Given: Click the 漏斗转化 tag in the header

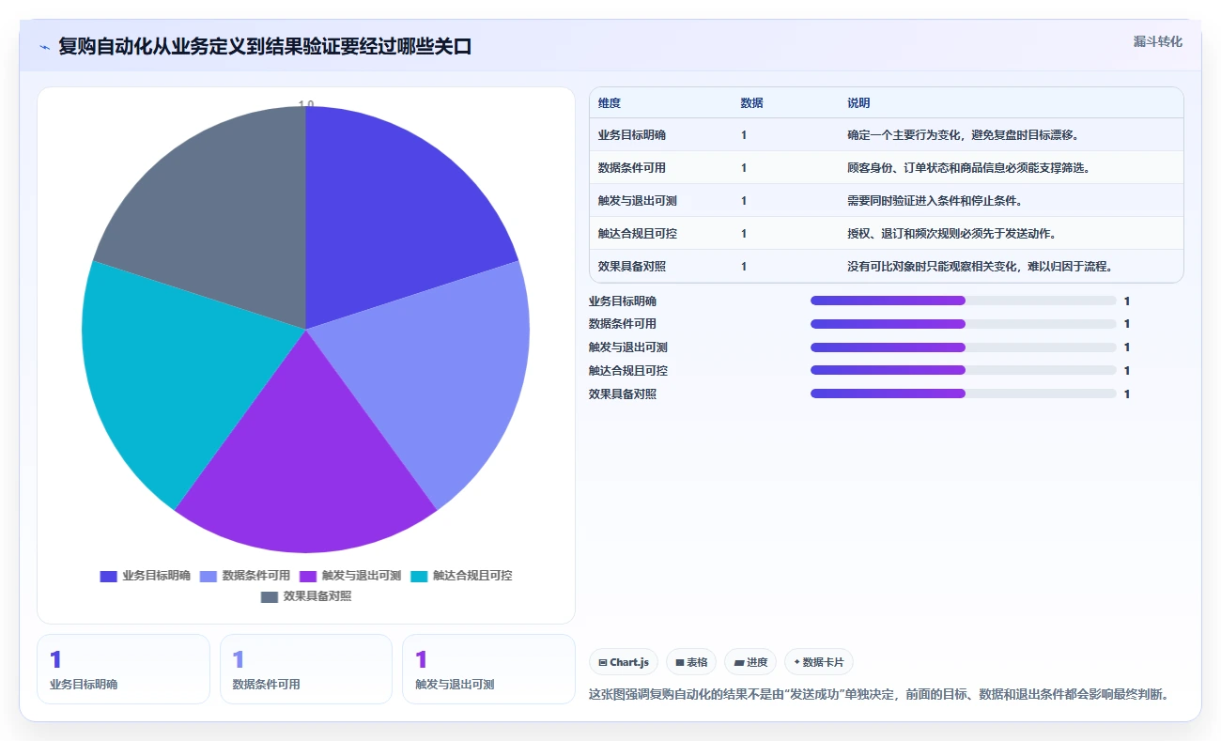Looking at the screenshot, I should pos(1157,41).
